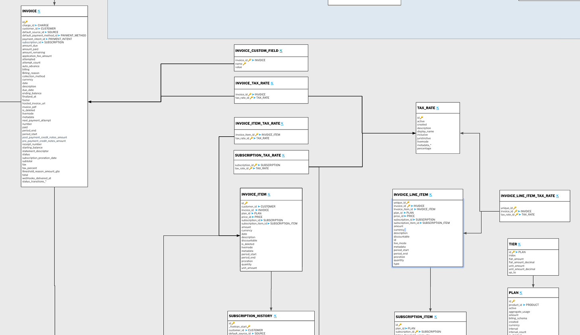Click the link icon beside PLAN title

(x=521, y=293)
